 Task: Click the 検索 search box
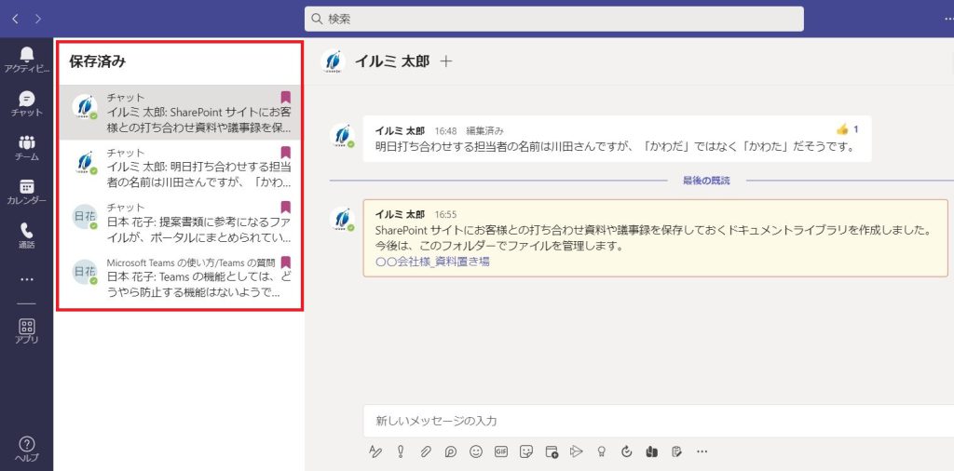(x=553, y=19)
